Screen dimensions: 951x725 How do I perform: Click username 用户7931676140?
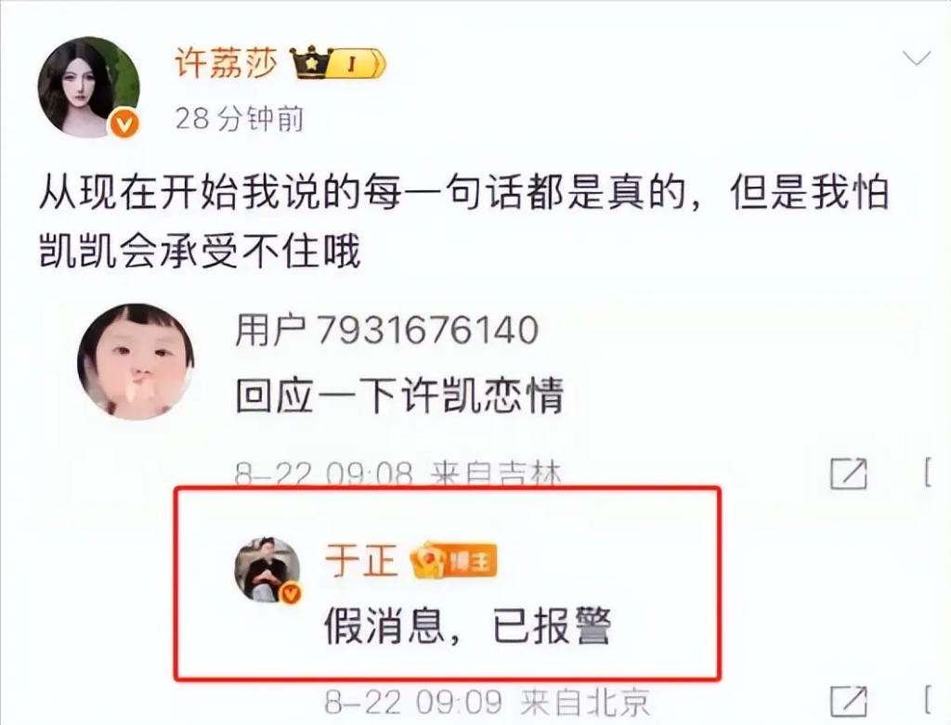(x=387, y=330)
